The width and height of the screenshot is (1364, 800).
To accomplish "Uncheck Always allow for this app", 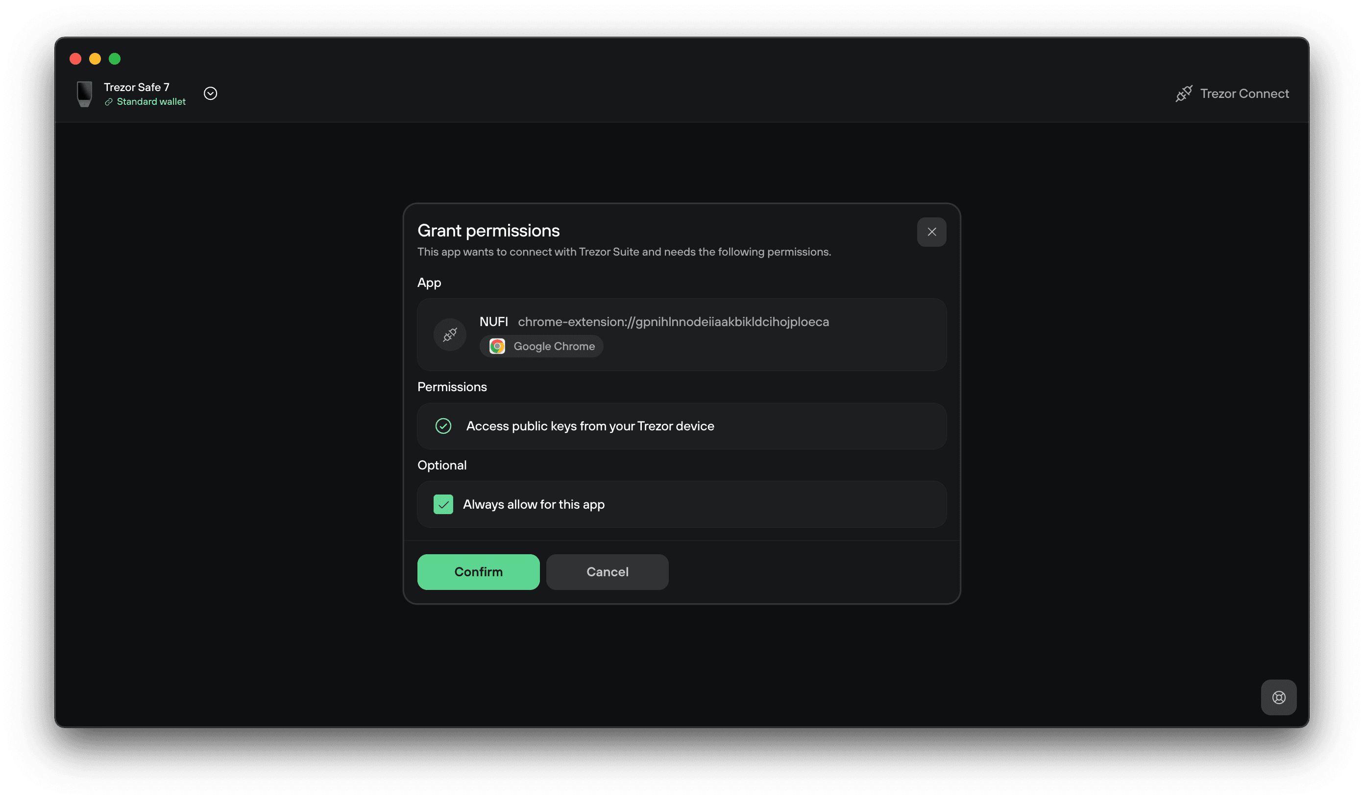I will coord(443,504).
